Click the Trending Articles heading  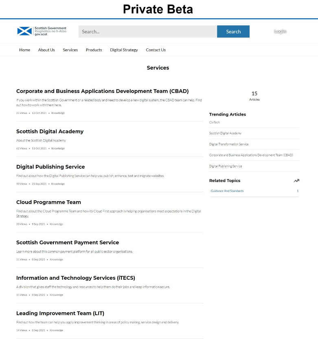pyautogui.click(x=228, y=114)
